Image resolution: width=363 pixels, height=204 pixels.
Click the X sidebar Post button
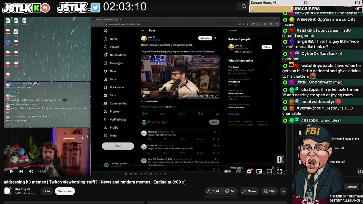(118, 146)
